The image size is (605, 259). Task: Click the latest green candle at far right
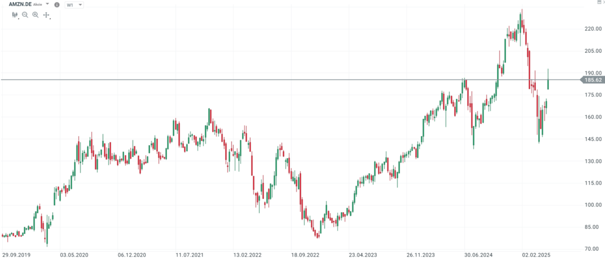(548, 84)
